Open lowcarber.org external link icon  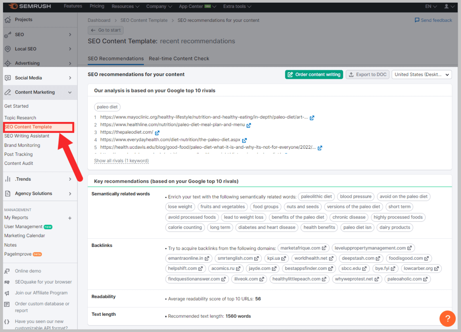[436, 268]
